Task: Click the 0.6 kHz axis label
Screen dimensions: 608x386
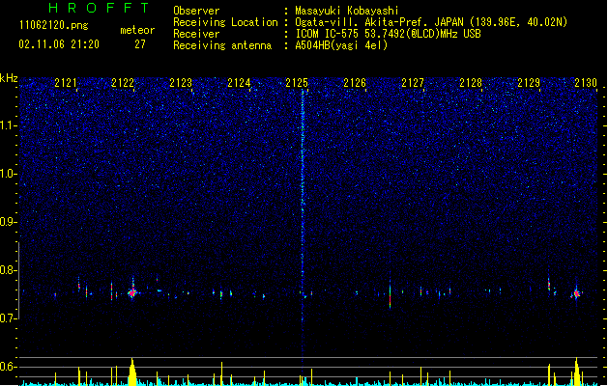Action: pyautogui.click(x=9, y=367)
